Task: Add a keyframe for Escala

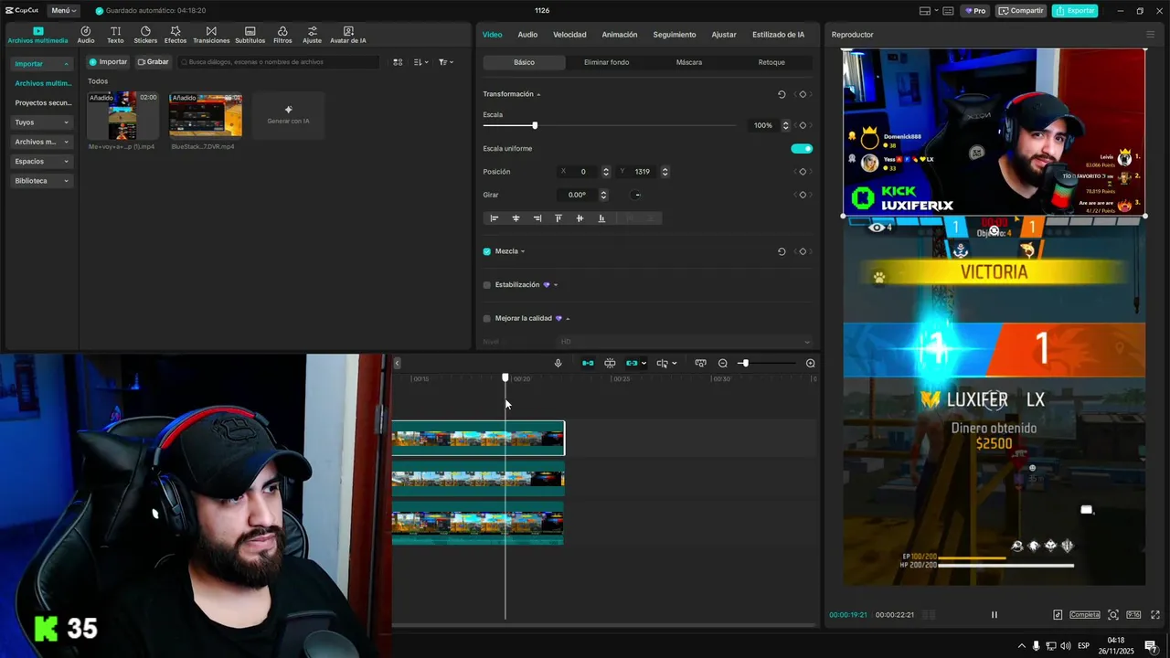Action: pyautogui.click(x=803, y=125)
